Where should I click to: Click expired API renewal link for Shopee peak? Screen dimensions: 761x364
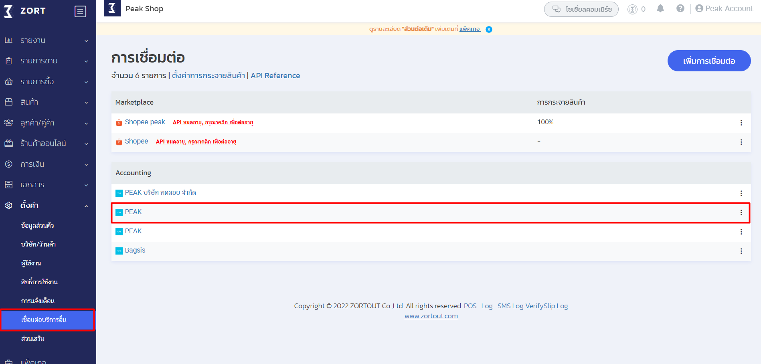(213, 123)
